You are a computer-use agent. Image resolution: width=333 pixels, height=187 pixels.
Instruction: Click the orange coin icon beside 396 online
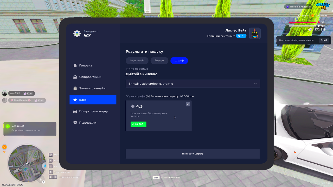tap(313, 16)
